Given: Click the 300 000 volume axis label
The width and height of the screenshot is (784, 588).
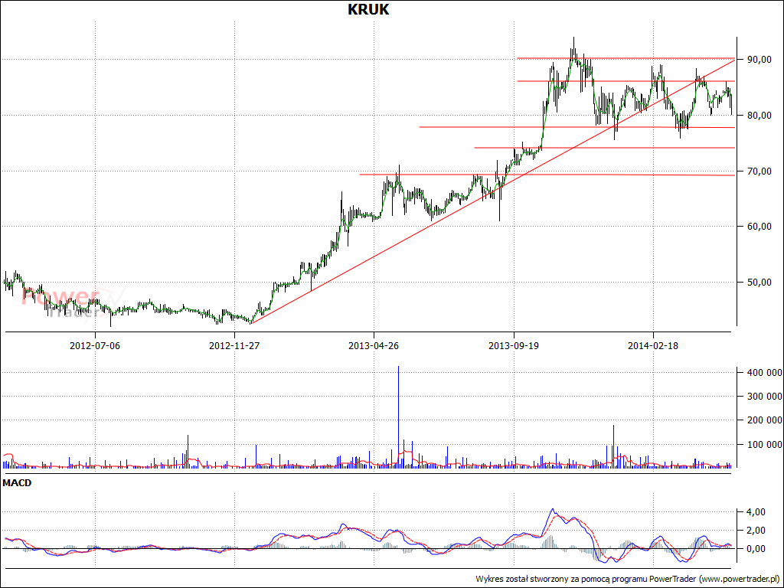Looking at the screenshot, I should tap(765, 397).
